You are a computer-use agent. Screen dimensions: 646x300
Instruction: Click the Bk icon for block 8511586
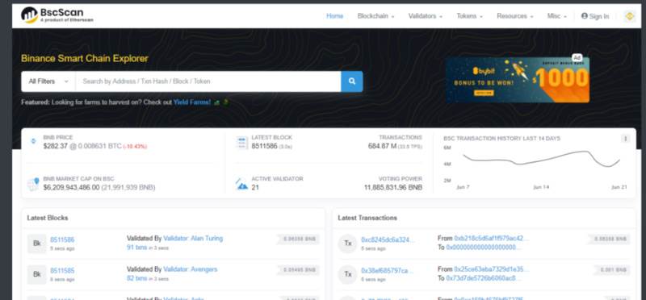(x=37, y=244)
